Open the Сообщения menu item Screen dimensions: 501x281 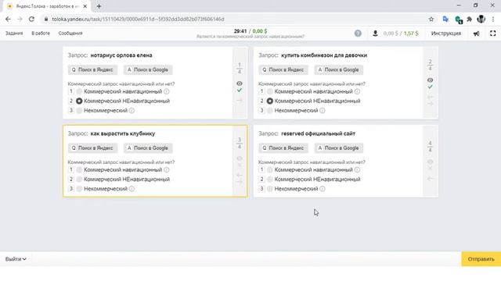(x=70, y=33)
